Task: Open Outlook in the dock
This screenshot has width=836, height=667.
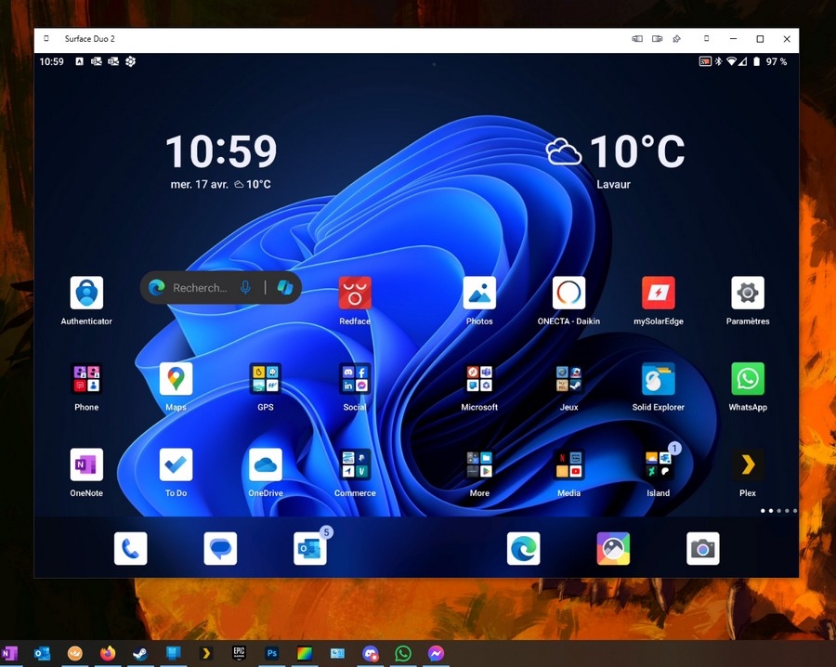Action: tap(309, 549)
